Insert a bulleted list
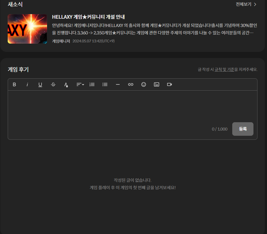 (x=105, y=85)
